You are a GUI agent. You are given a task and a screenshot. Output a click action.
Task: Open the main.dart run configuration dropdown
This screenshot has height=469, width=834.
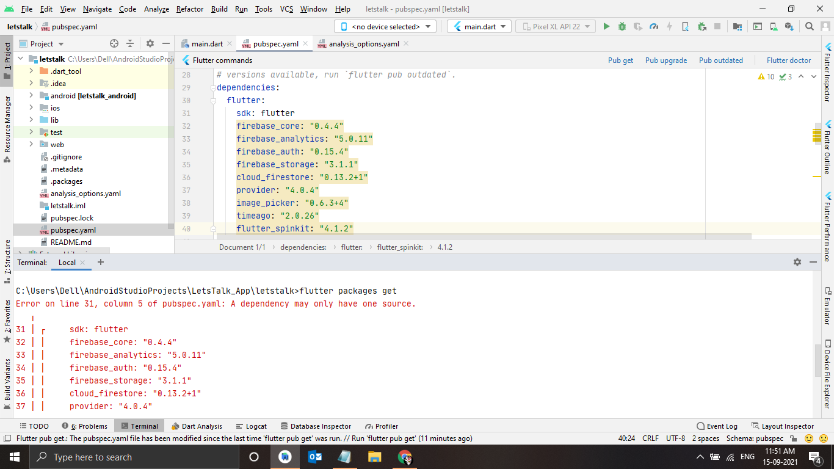tap(479, 26)
